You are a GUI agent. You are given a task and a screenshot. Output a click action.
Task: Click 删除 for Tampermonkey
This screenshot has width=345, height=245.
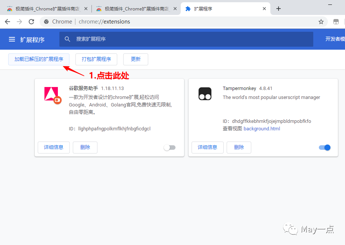pyautogui.click(x=239, y=147)
